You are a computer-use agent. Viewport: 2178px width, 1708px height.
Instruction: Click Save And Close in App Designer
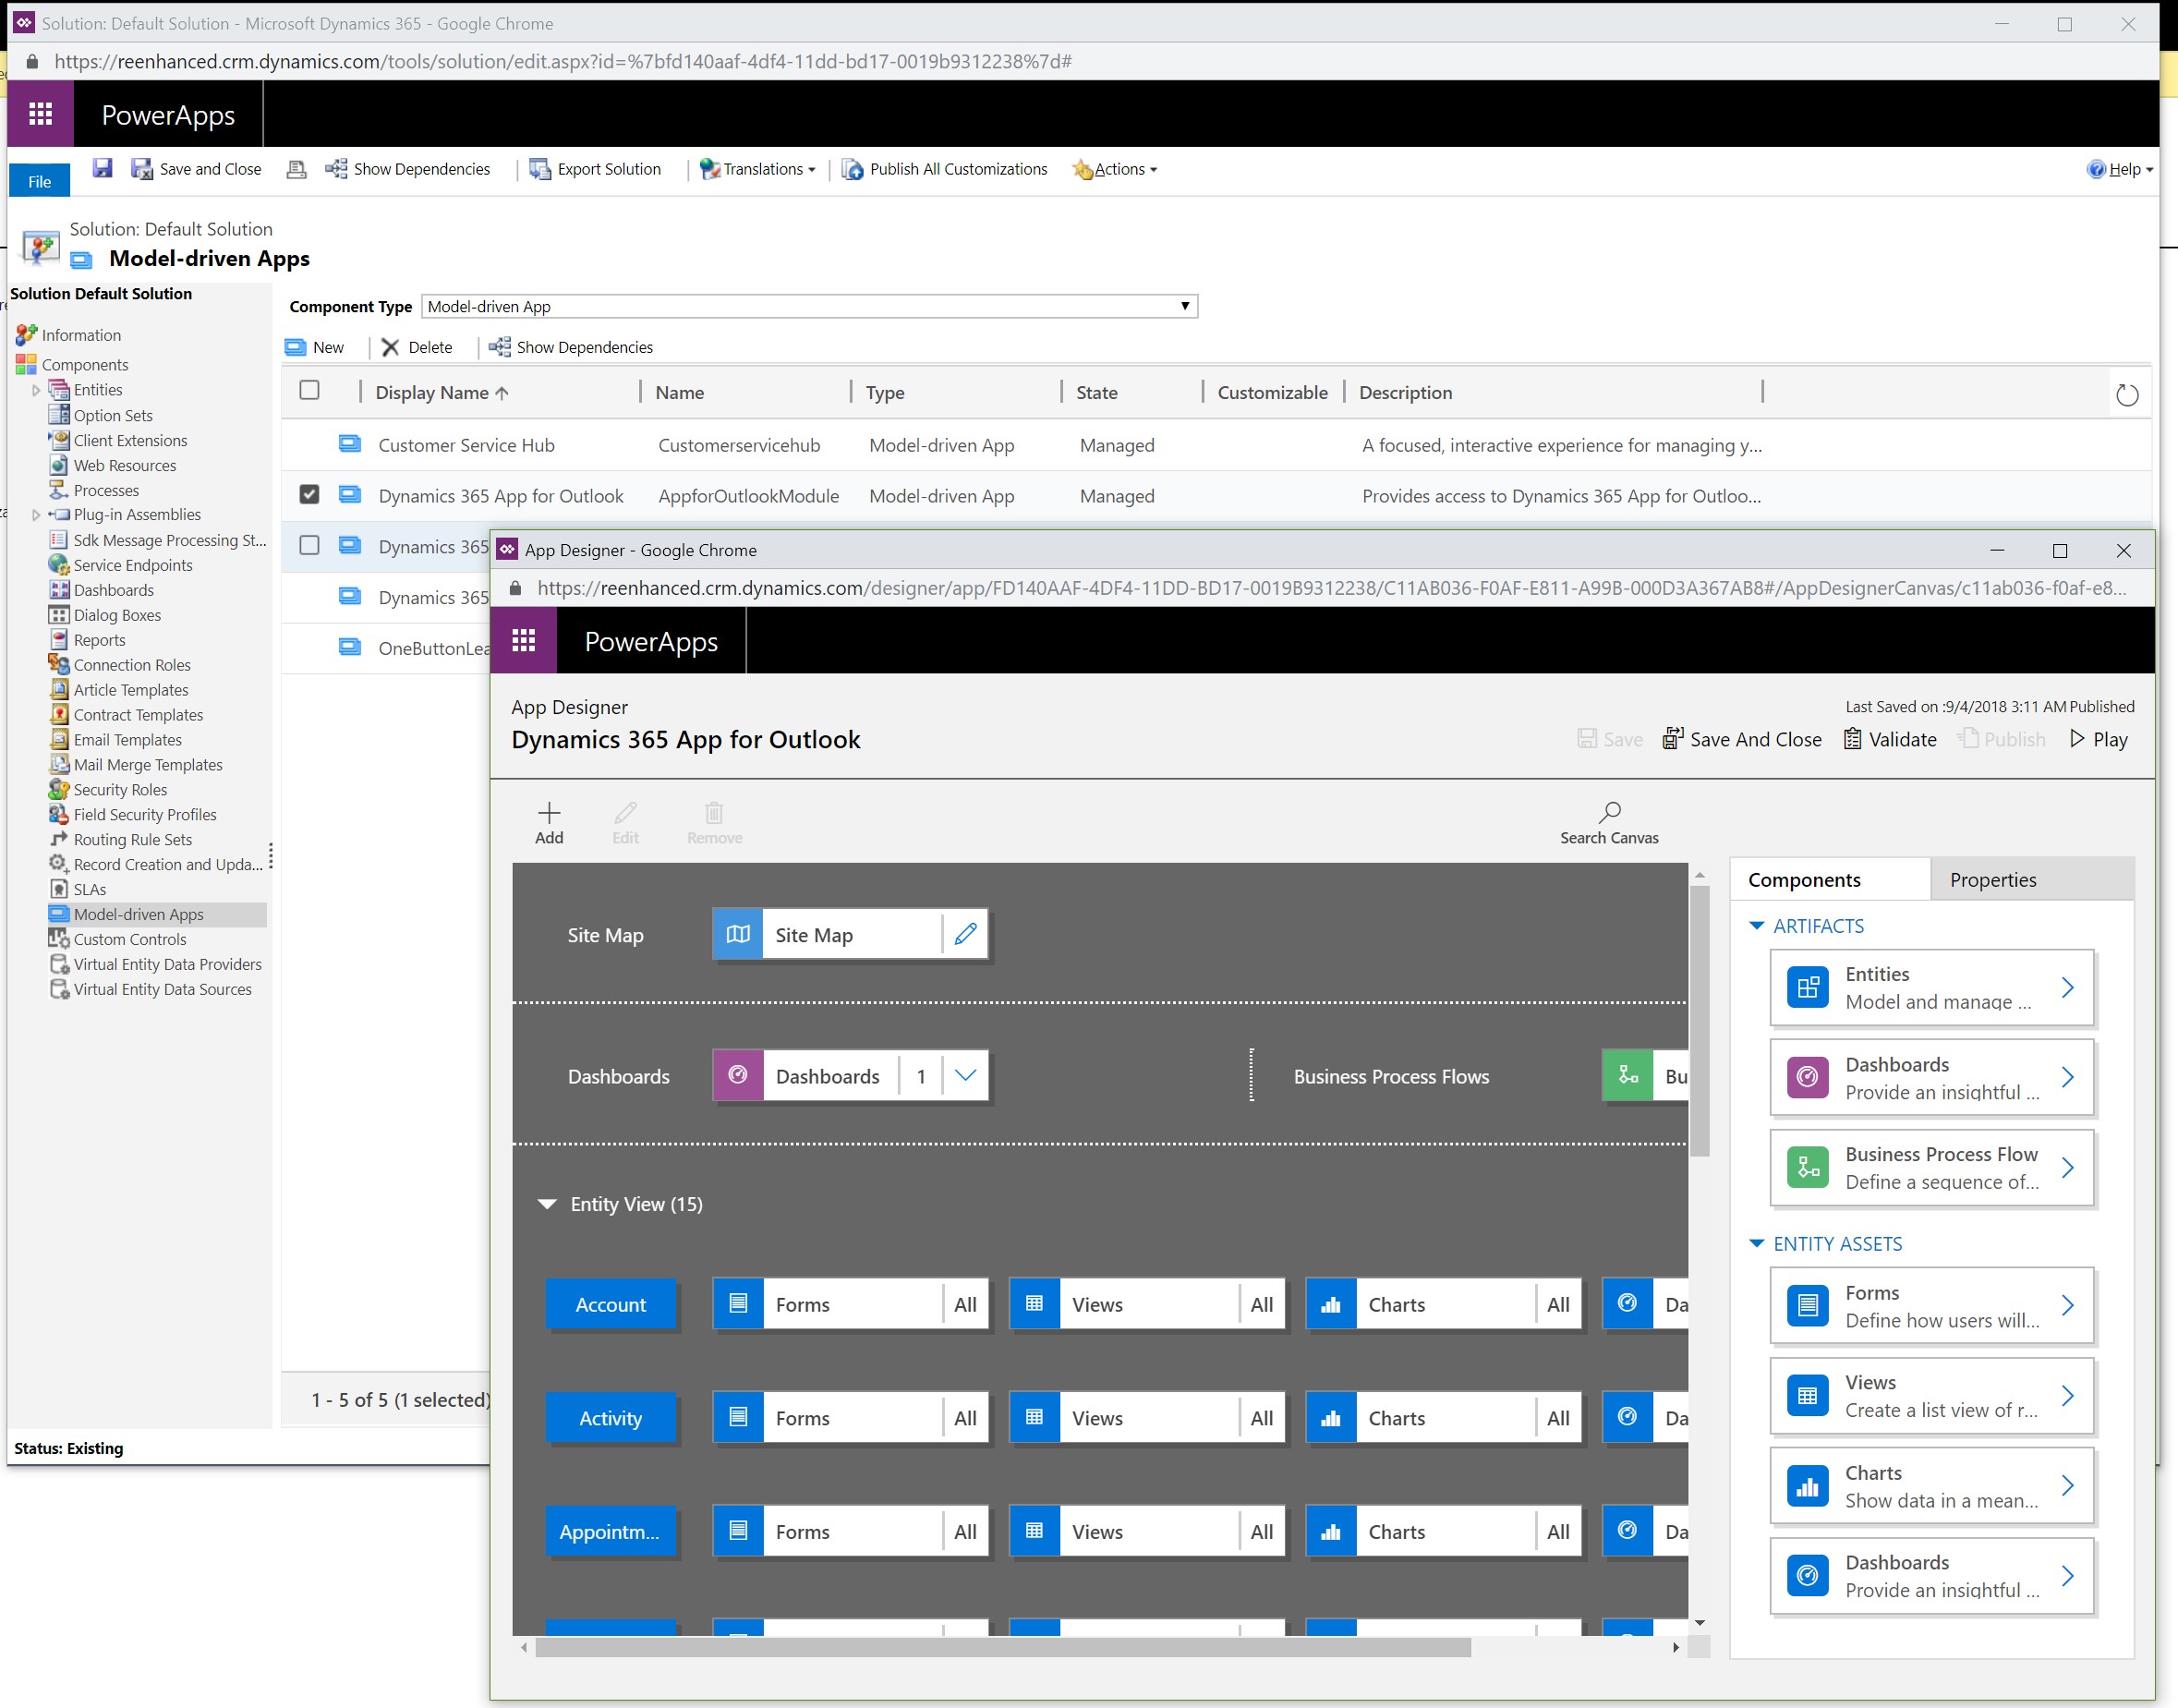[x=1742, y=739]
